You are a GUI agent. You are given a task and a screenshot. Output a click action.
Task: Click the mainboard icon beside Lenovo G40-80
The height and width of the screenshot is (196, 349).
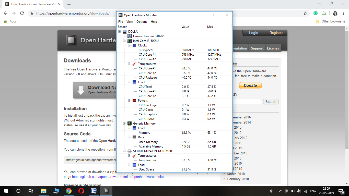coord(130,36)
